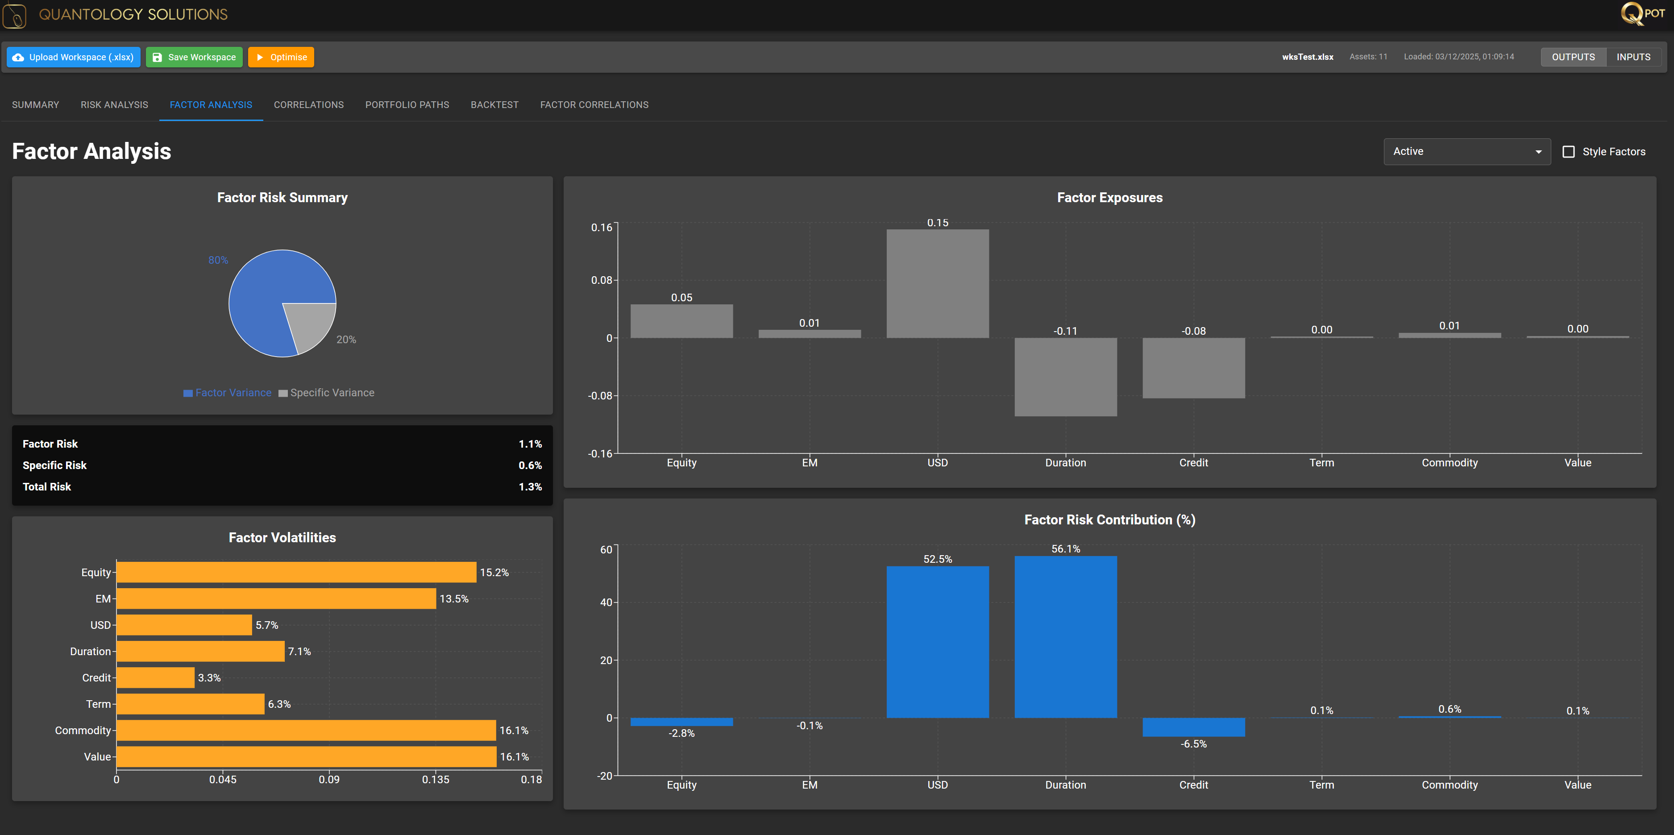The width and height of the screenshot is (1674, 835).
Task: Switch to the Factor Correlations tab
Action: coord(594,104)
